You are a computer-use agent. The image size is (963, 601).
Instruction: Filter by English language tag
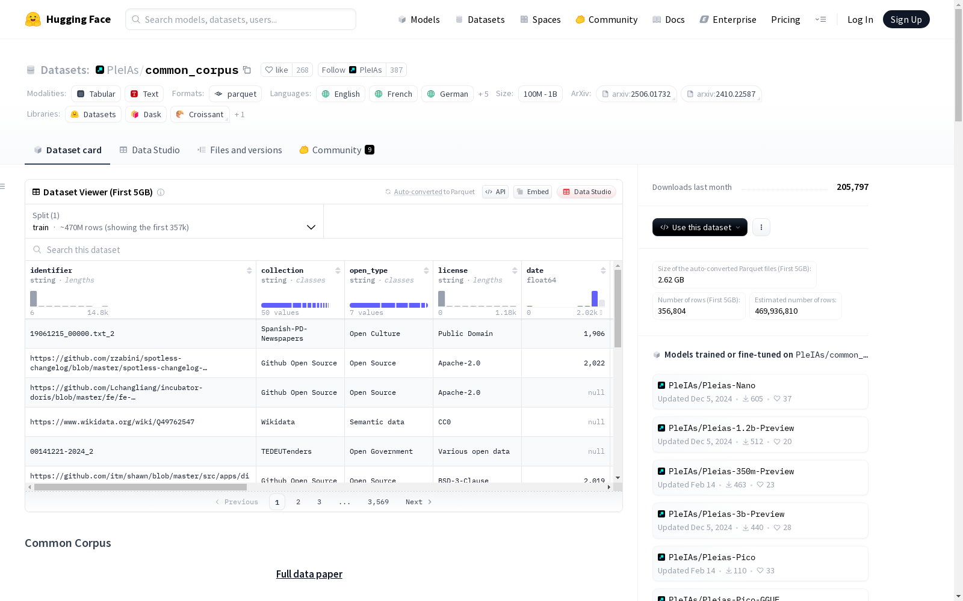[x=341, y=94]
